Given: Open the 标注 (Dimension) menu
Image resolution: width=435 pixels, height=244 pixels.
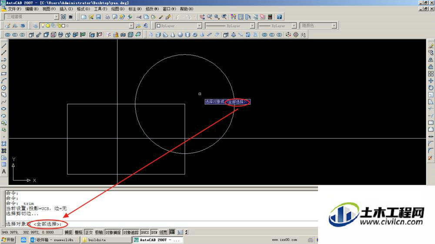Looking at the screenshot, I should [135, 9].
